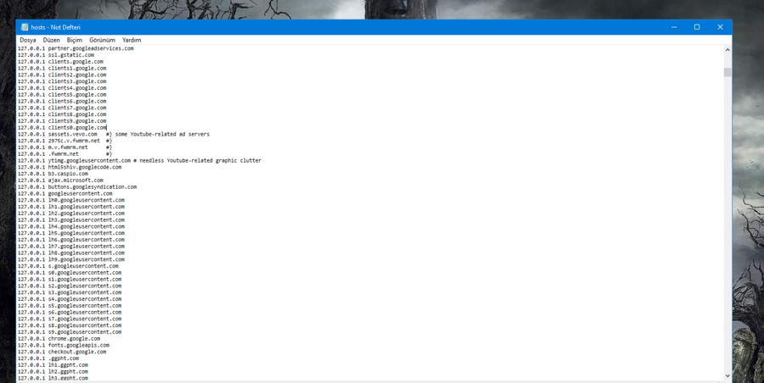The image size is (764, 383).
Task: Click the line lh8.googleusercontent.com
Action: click(x=71, y=253)
